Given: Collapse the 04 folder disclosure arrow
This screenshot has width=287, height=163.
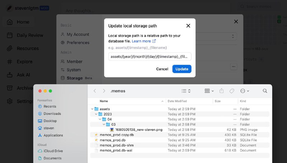Looking at the screenshot, I should tap(100, 119).
